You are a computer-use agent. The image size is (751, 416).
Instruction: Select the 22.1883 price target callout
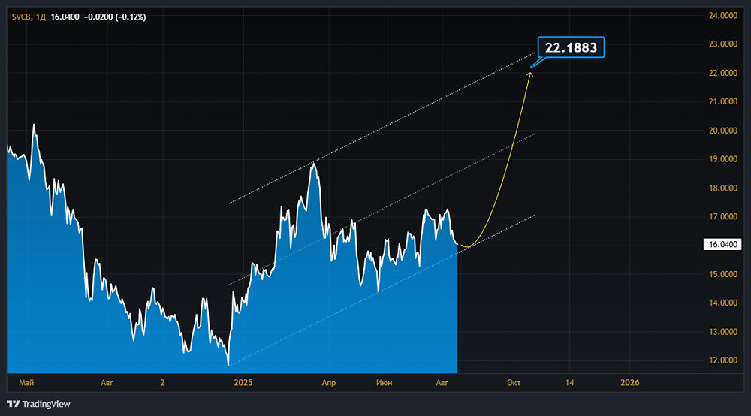(x=571, y=47)
